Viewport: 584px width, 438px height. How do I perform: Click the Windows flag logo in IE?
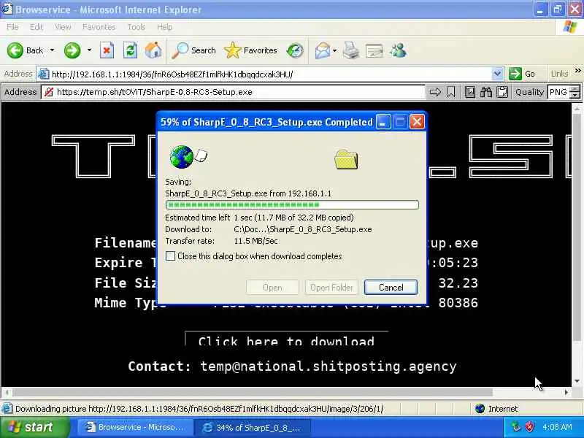(569, 27)
